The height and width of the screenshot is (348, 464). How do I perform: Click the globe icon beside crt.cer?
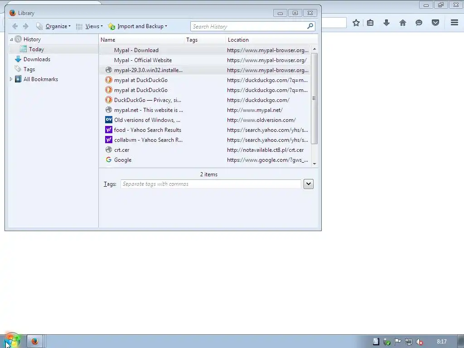point(109,150)
